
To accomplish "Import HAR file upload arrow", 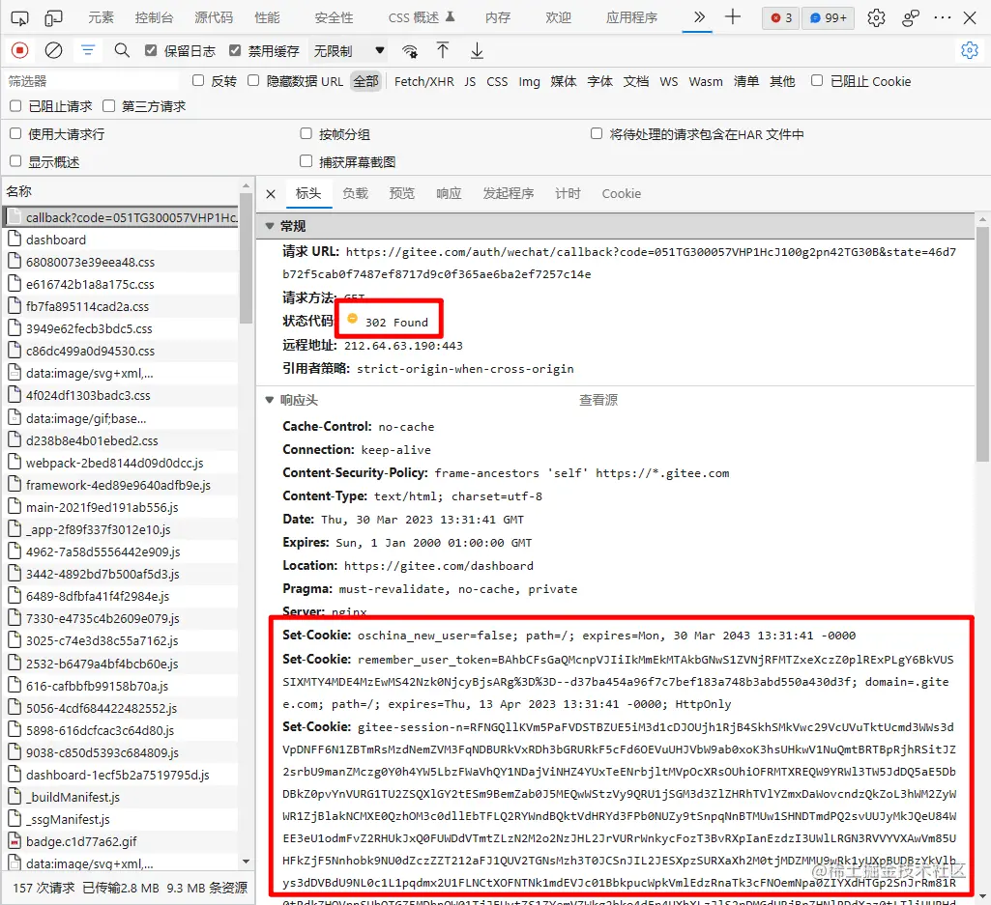I will (443, 50).
